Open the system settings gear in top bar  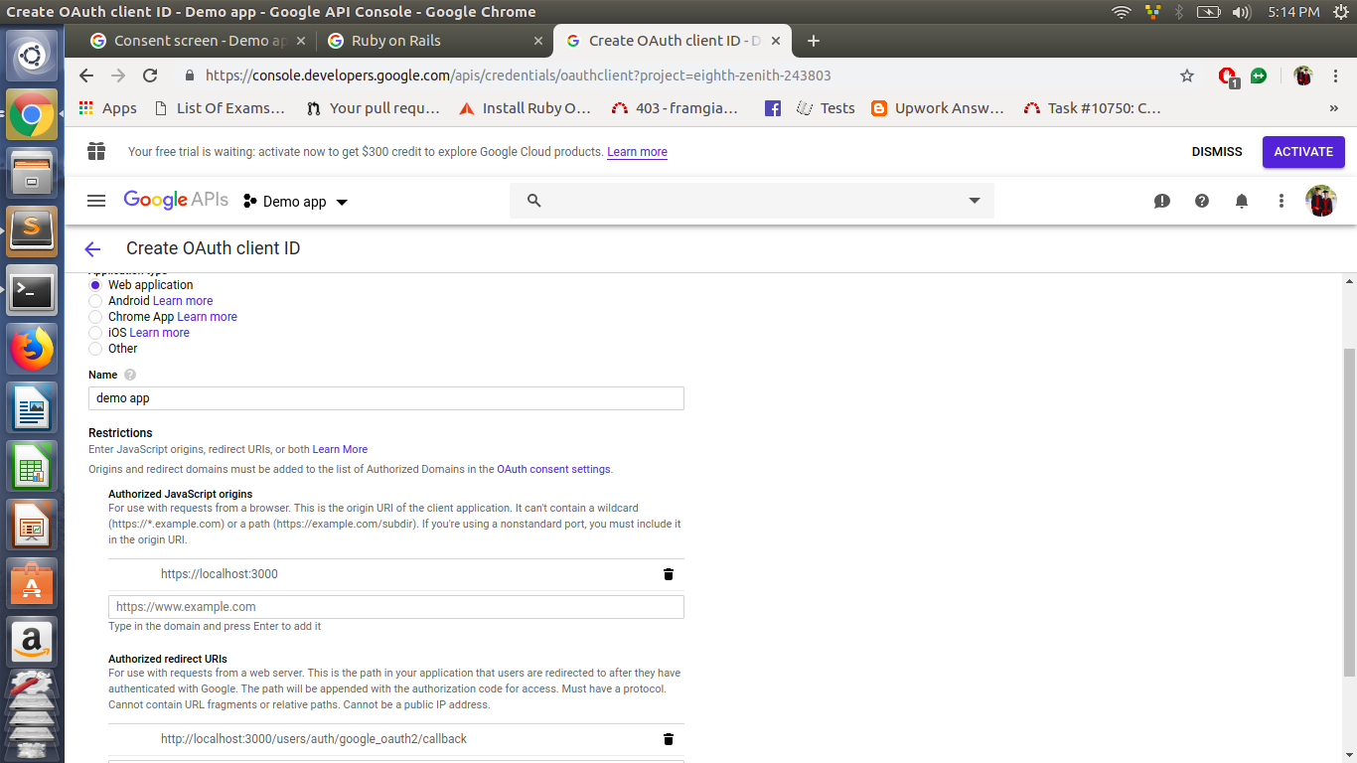pyautogui.click(x=1341, y=12)
